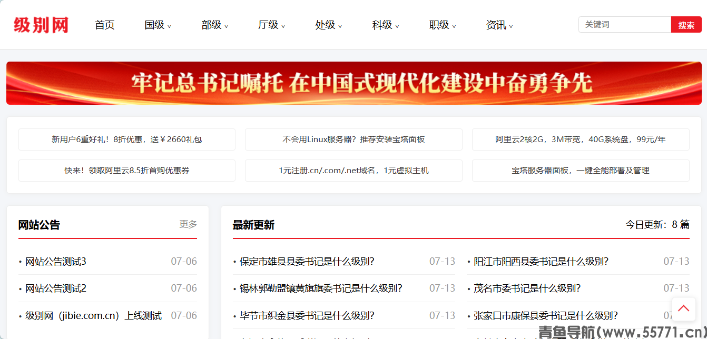Image resolution: width=707 pixels, height=339 pixels.
Task: Open the 级别网 logo homepage link
Action: tap(41, 25)
